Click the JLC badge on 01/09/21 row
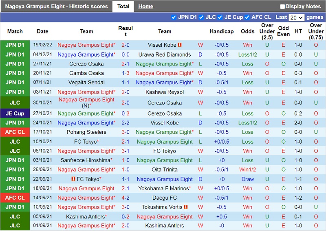326x231 pixels. [x=15, y=226]
